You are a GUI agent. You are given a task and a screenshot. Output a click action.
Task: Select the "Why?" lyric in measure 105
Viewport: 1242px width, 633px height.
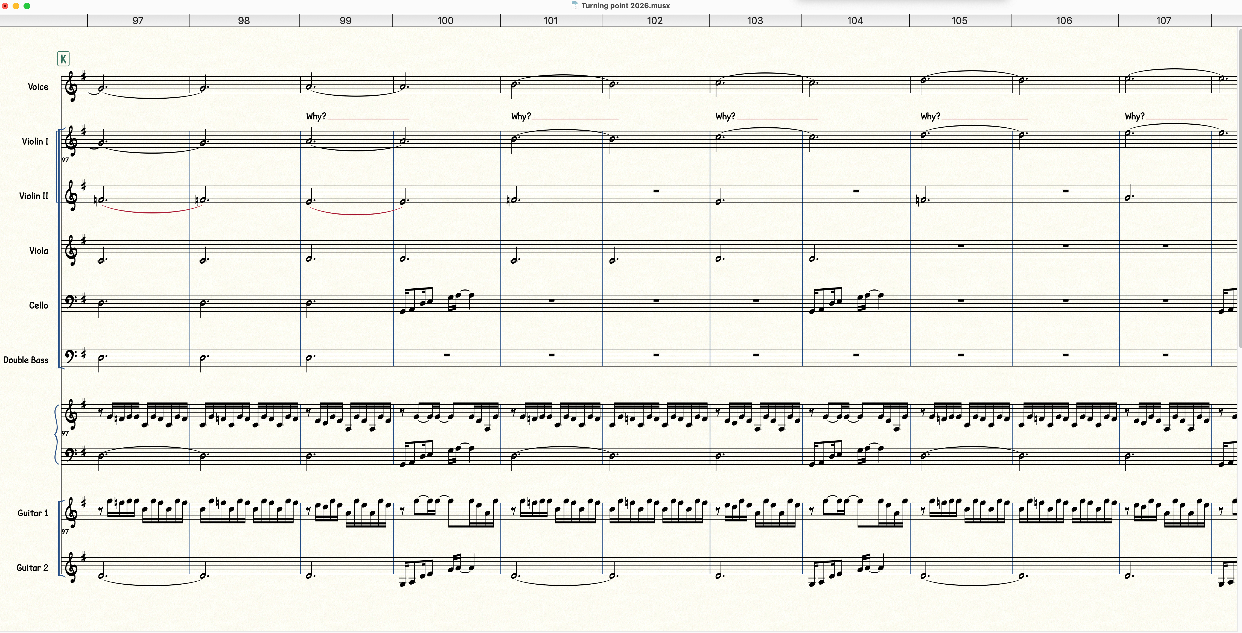point(930,116)
